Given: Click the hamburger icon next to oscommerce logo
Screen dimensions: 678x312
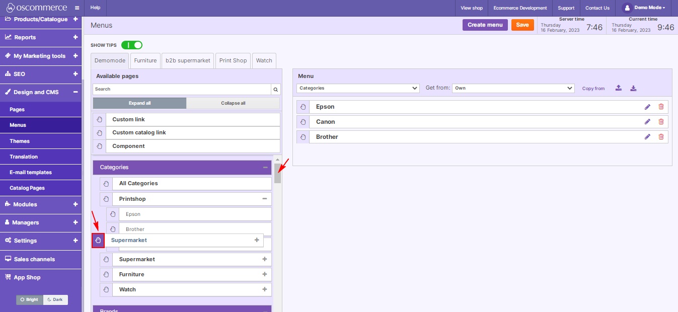Looking at the screenshot, I should click(76, 8).
